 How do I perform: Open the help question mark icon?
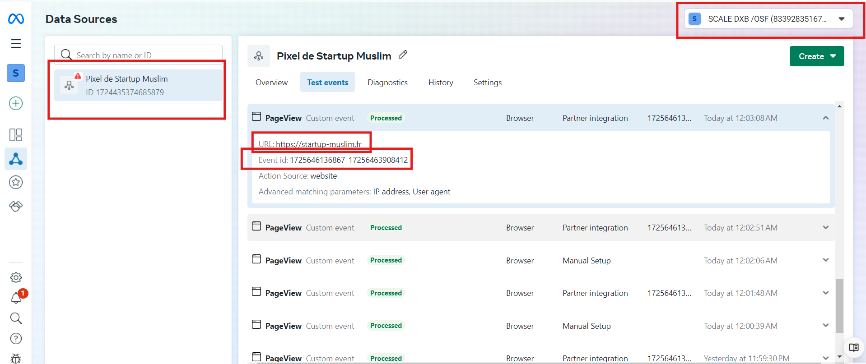(16, 339)
